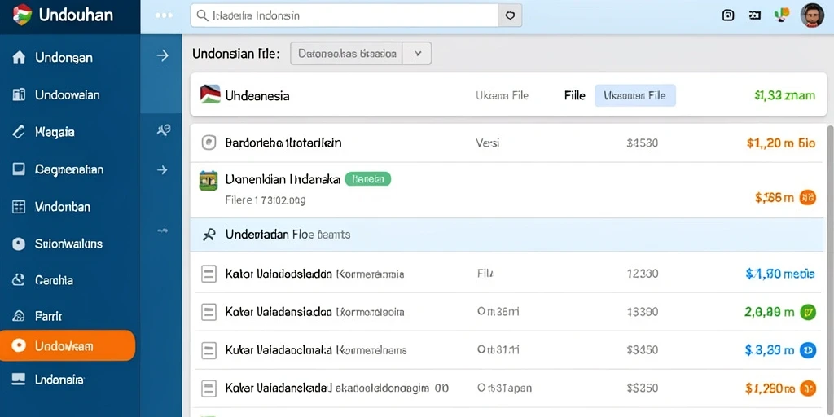Click the pencil icon beside Megaia

[19, 132]
